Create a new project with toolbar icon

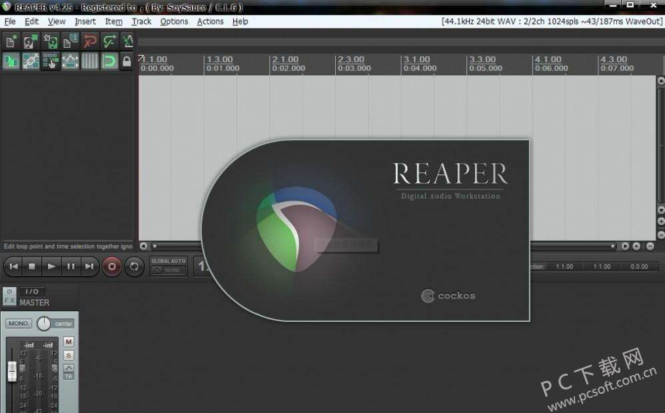(11, 41)
